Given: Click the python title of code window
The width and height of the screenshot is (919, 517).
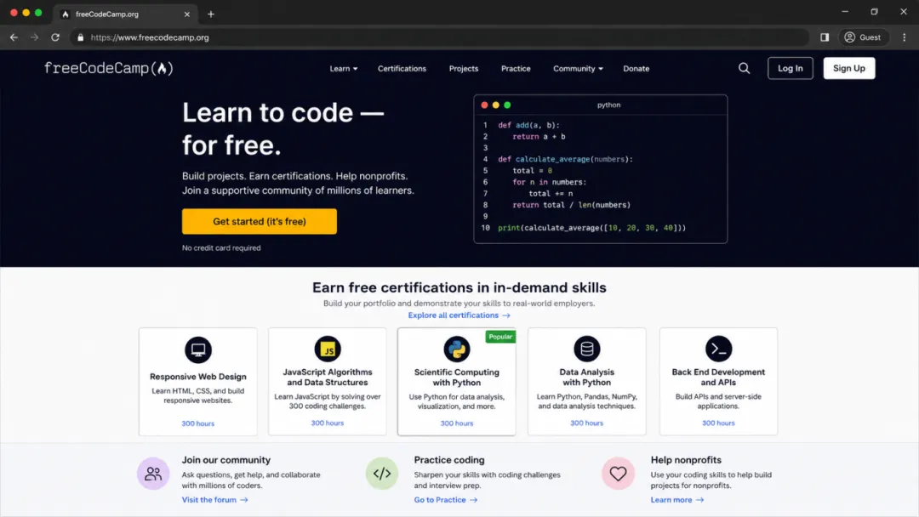Looking at the screenshot, I should pos(608,105).
